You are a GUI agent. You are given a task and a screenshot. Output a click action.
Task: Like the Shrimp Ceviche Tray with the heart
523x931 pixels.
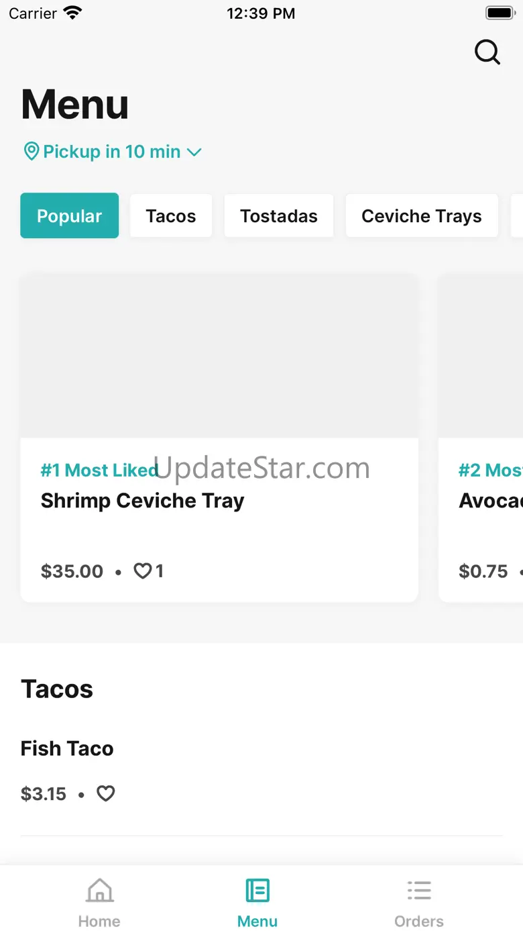(x=143, y=571)
